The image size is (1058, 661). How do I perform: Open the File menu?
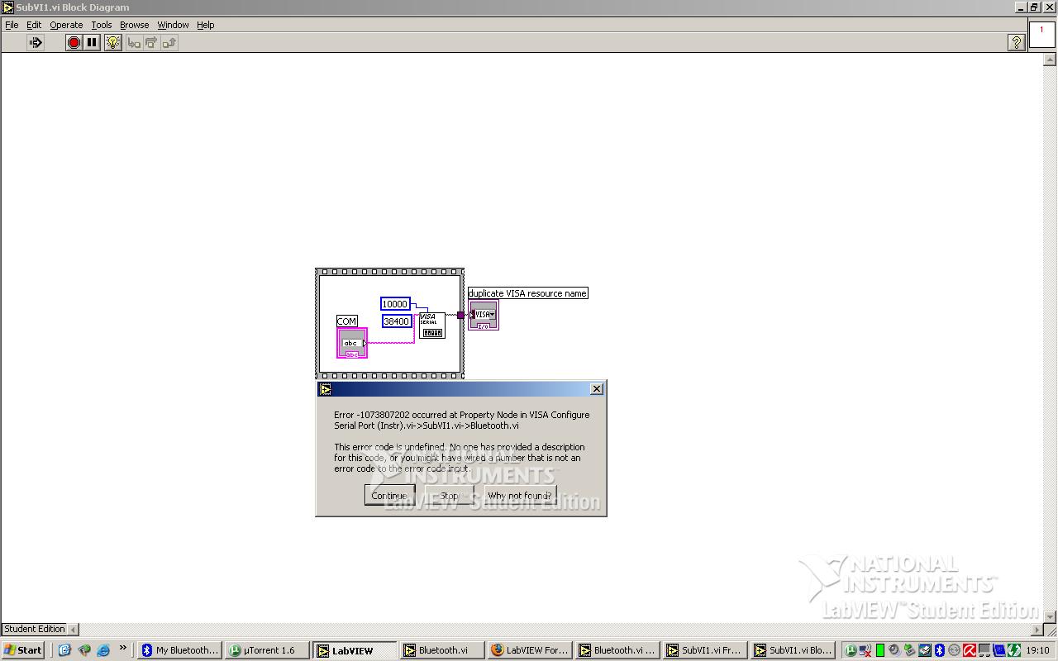[12, 25]
